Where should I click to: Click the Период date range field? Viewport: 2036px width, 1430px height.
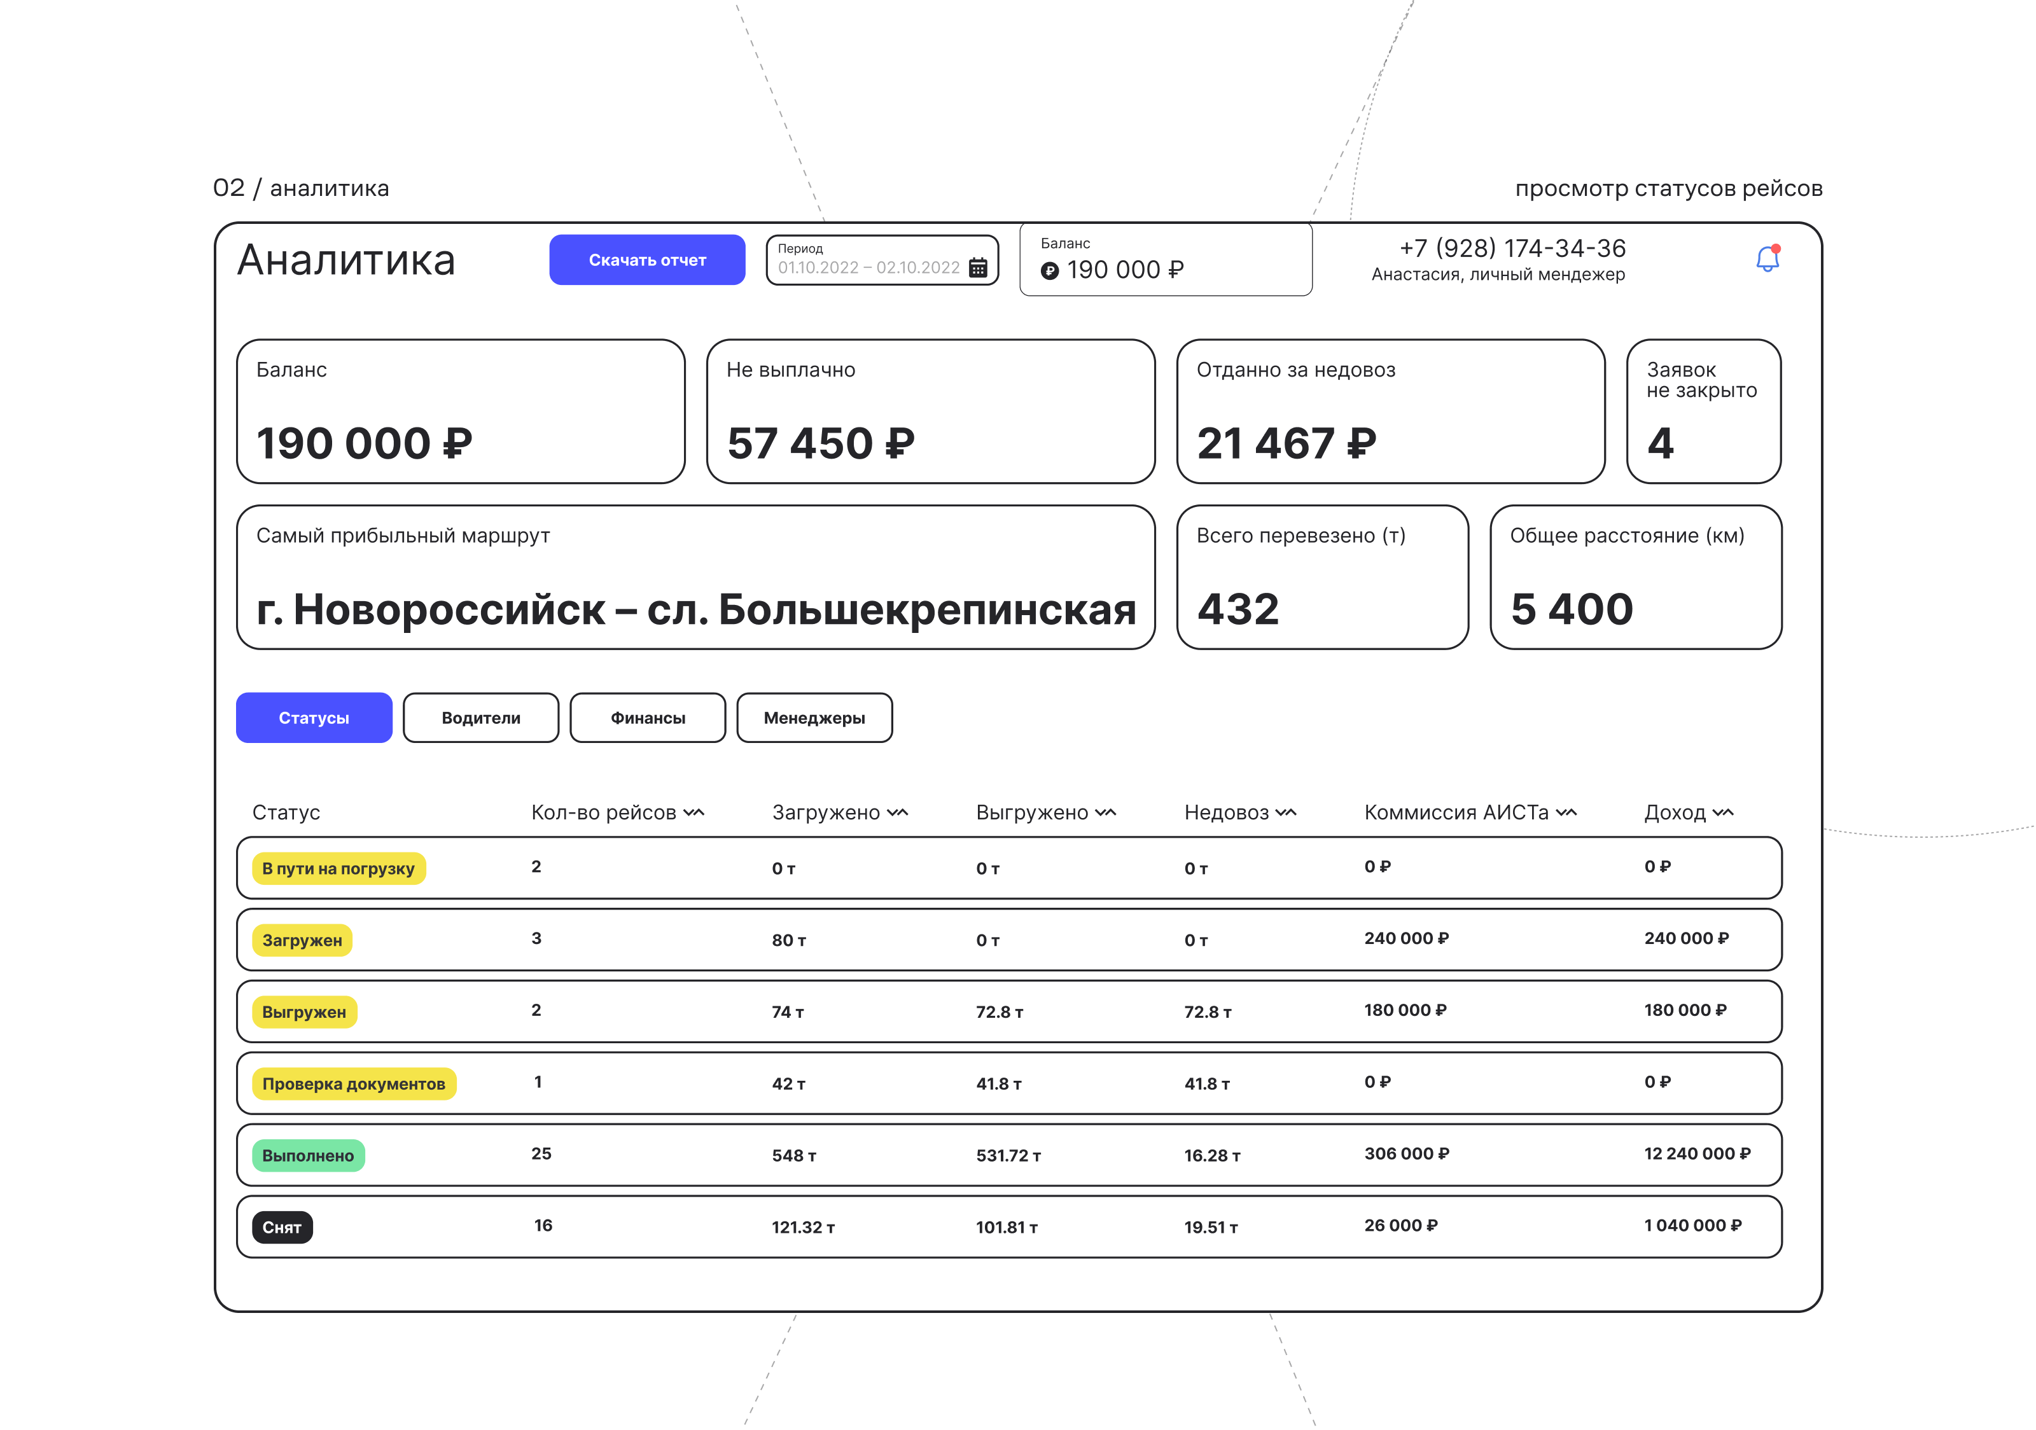click(868, 267)
